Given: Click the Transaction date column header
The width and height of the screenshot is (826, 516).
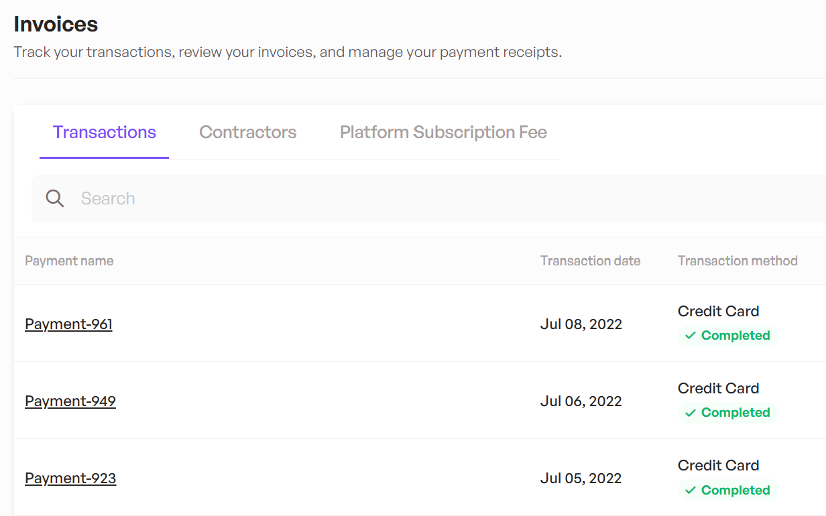Looking at the screenshot, I should 591,261.
